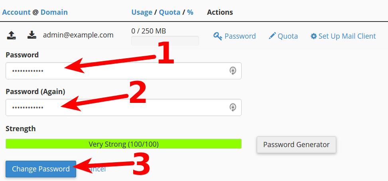Click the generate icon inside the first Password field
388x181 pixels.
(233, 71)
